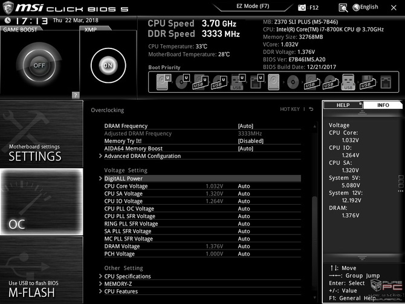Viewport: 405px width, 304px height.
Task: Change CPU Core Voltage Auto setting
Action: (x=244, y=186)
